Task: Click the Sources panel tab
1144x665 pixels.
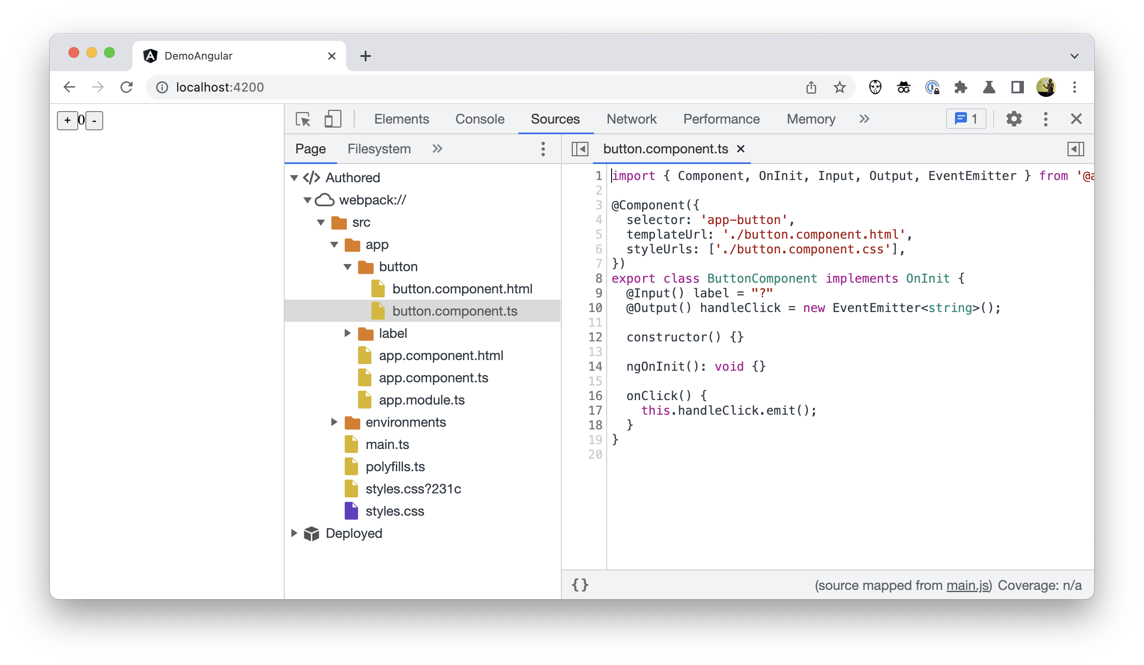Action: (x=554, y=119)
